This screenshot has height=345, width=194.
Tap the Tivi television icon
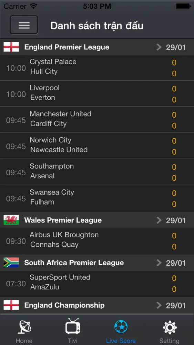pos(73,326)
